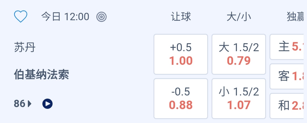Pick the 和 draw odds

[x=288, y=106]
